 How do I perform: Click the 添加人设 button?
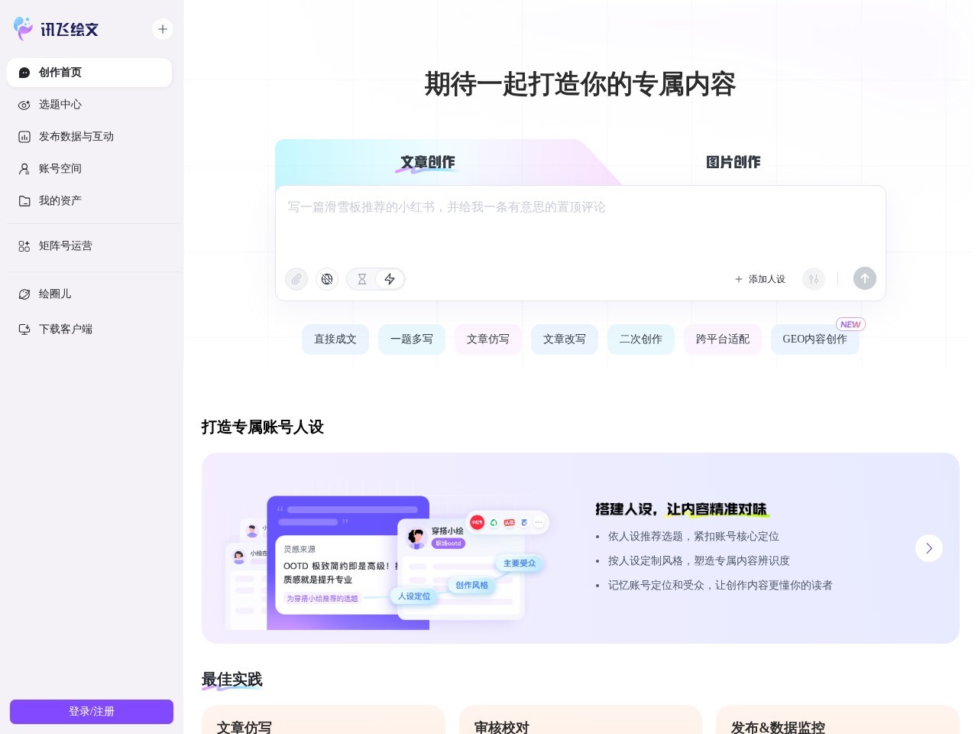760,279
